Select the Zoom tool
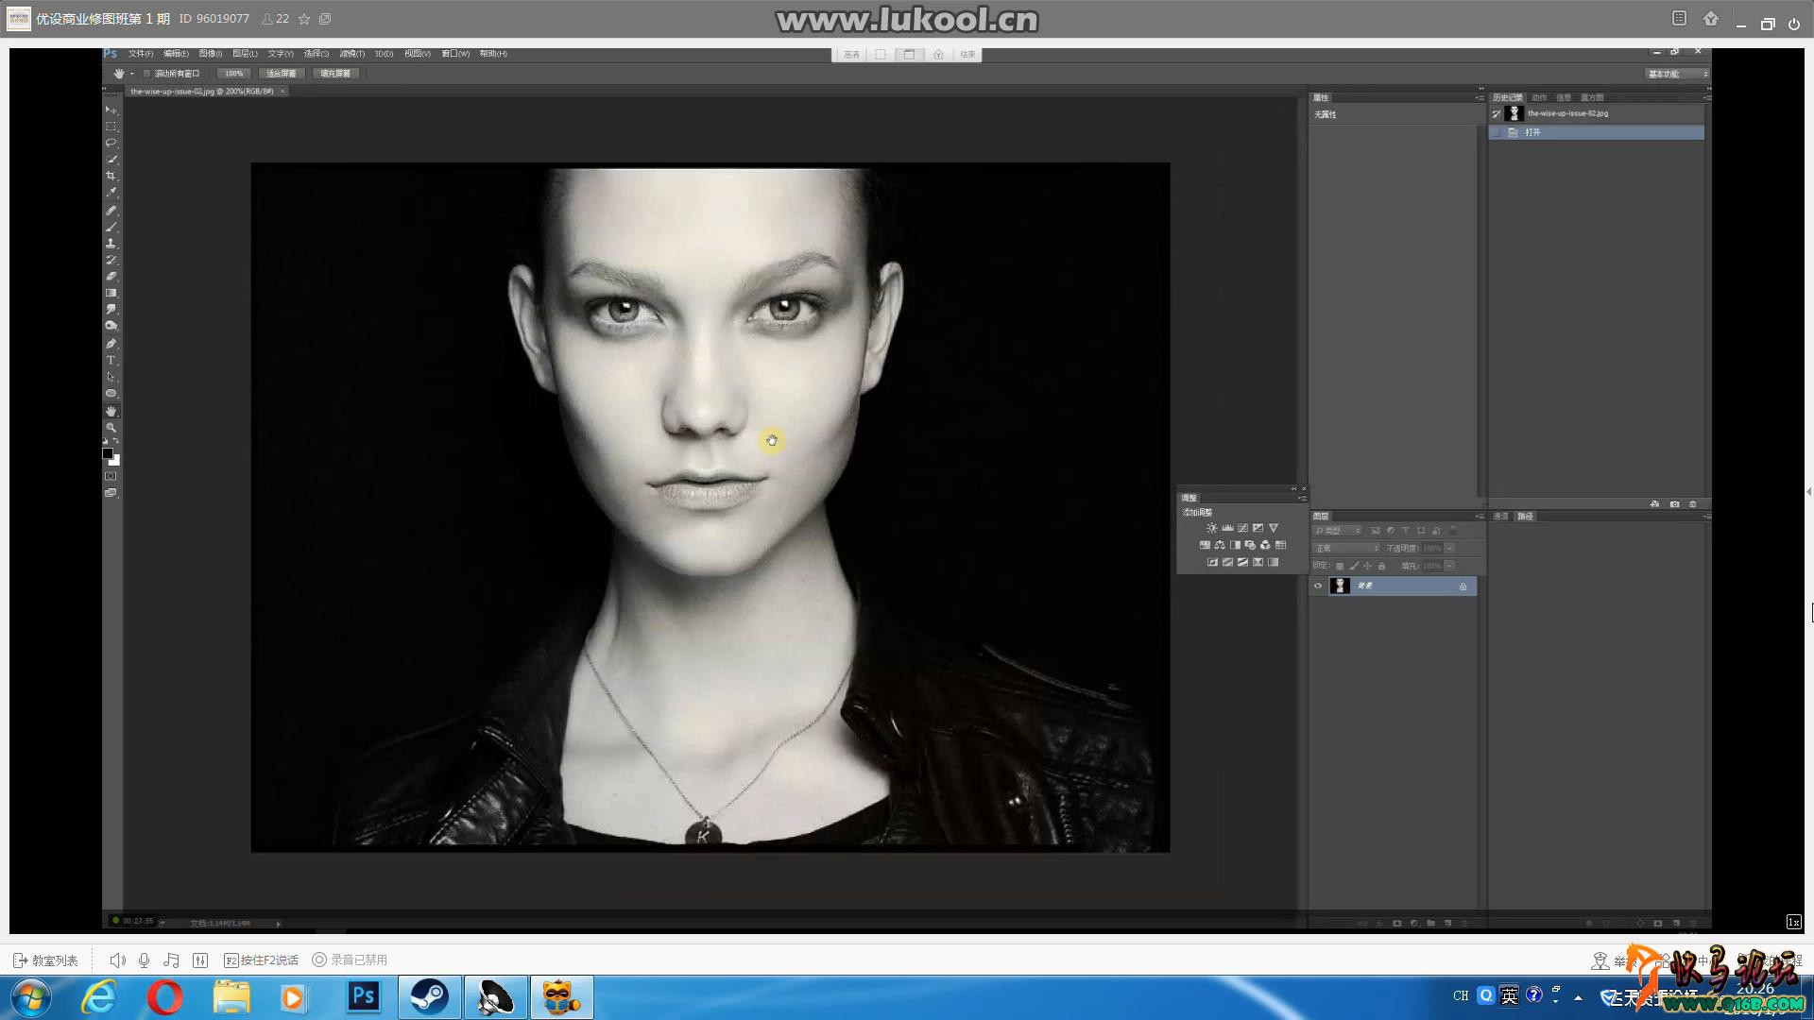The width and height of the screenshot is (1814, 1020). click(111, 428)
